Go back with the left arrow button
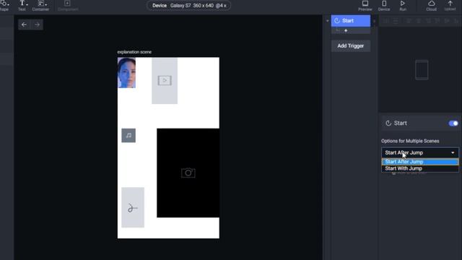The width and height of the screenshot is (462, 260). pos(24,25)
